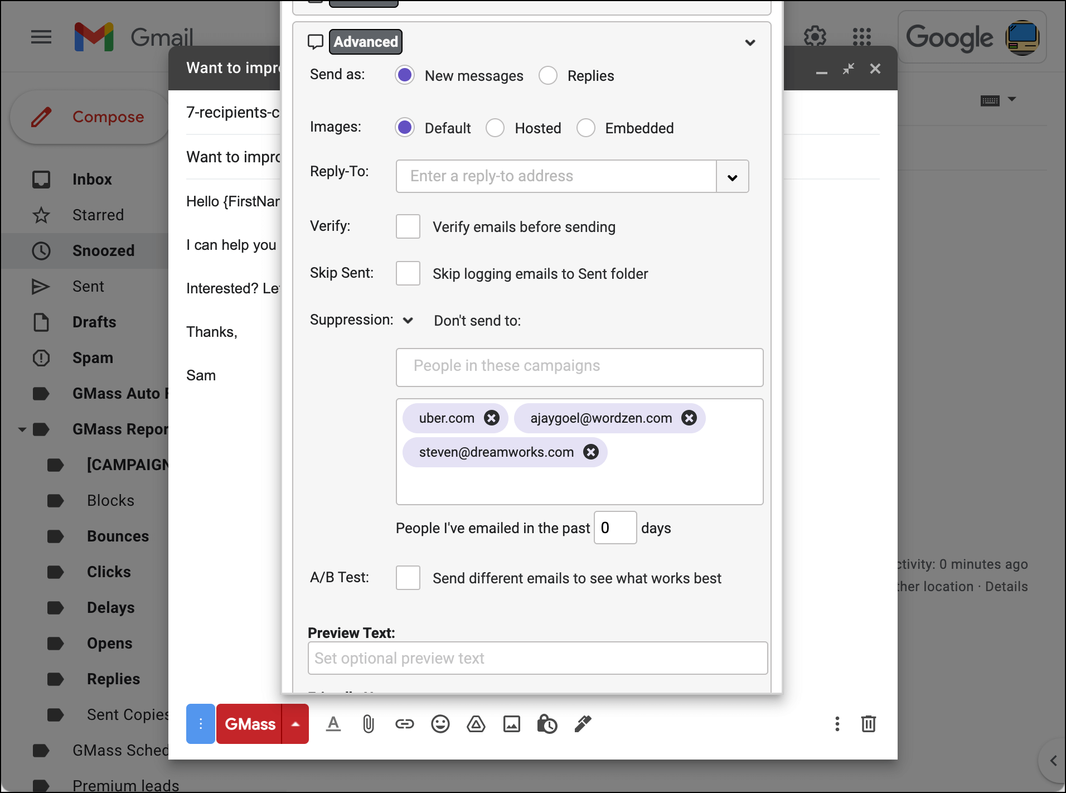Click the emailed in the past days field
This screenshot has width=1066, height=793.
pos(616,528)
